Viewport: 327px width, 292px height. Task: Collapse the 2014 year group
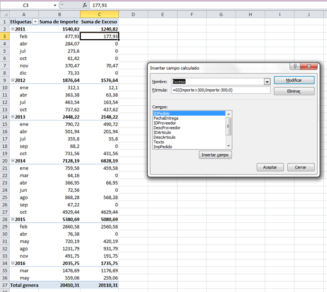tap(13, 161)
